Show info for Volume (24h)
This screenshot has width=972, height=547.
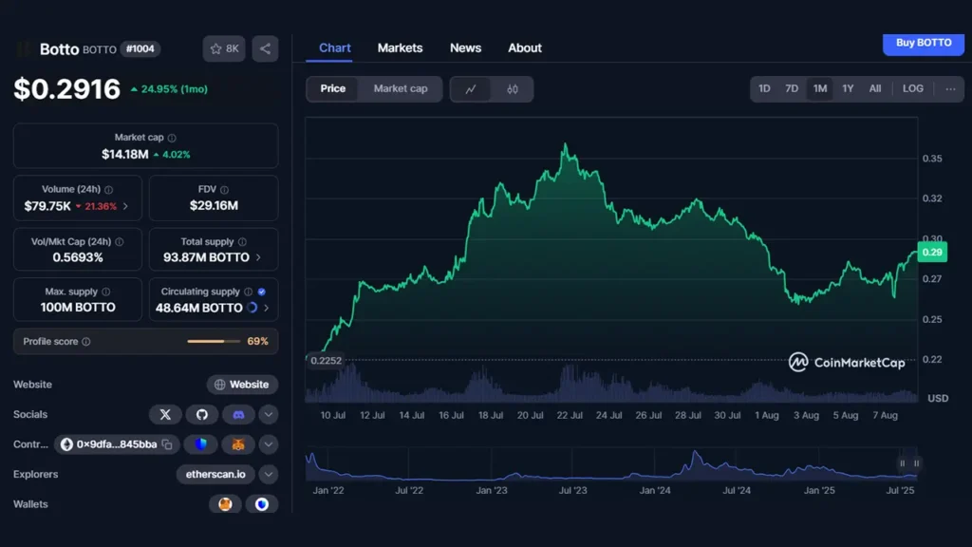click(108, 190)
